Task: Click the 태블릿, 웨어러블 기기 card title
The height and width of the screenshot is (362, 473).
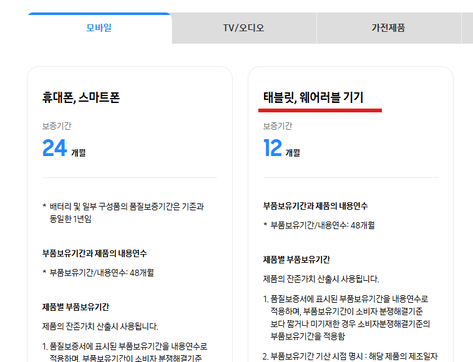Action: click(313, 97)
